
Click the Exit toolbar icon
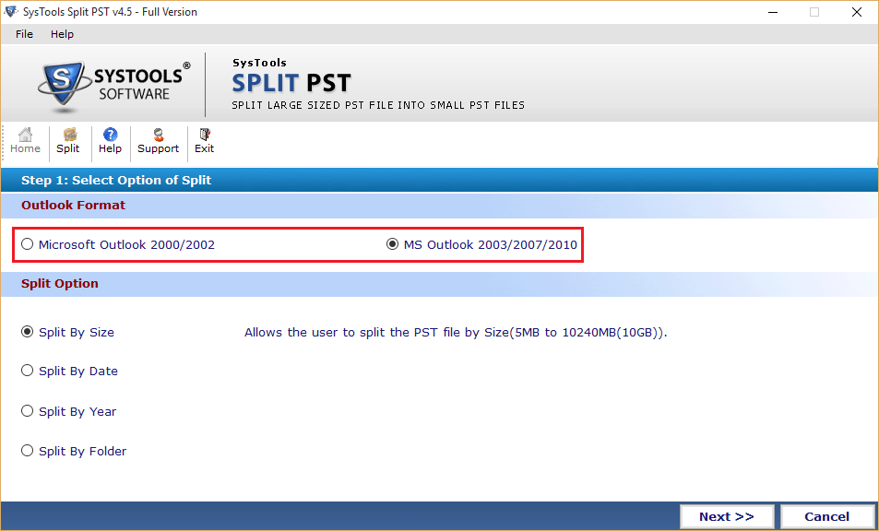(204, 141)
